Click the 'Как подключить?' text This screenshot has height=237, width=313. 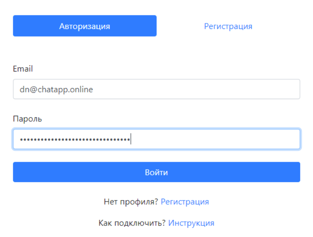pyautogui.click(x=132, y=223)
